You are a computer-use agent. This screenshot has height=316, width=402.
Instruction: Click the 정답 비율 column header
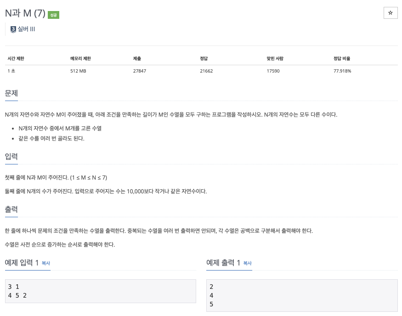click(342, 58)
